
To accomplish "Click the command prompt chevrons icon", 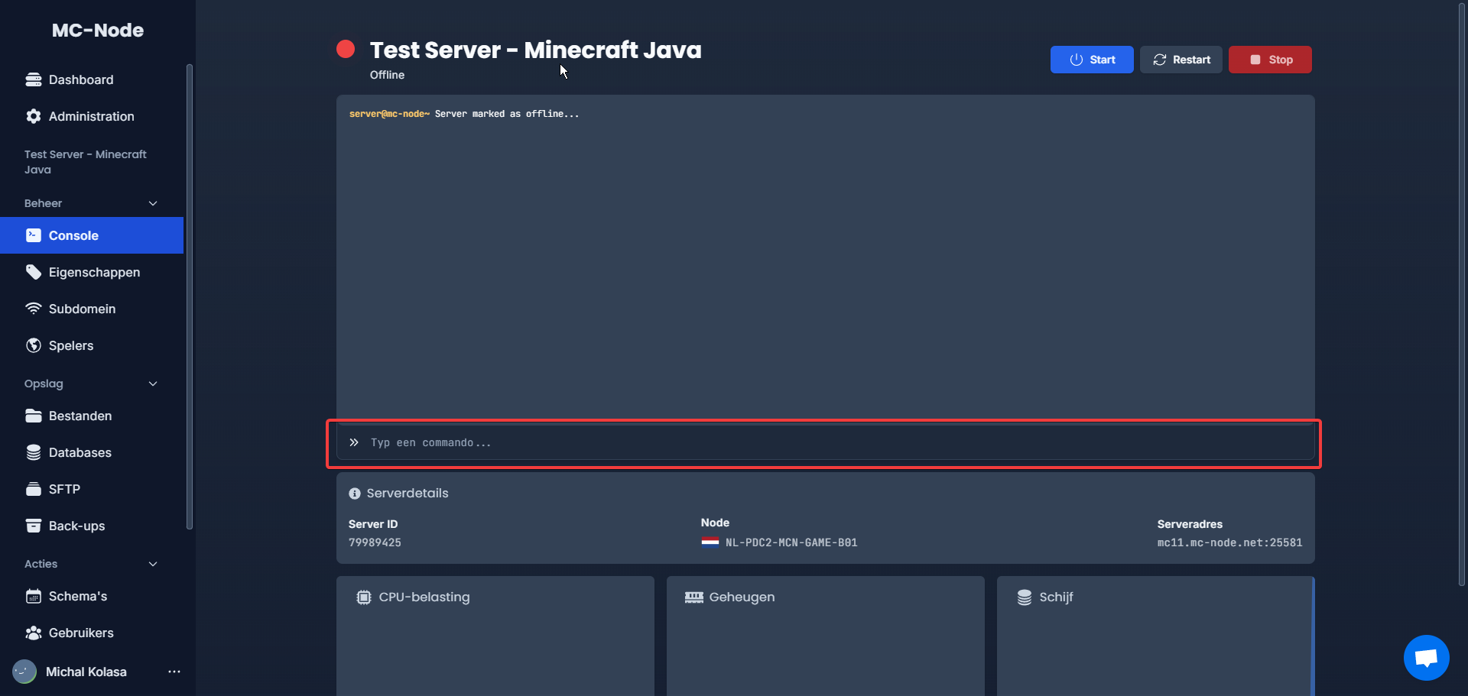I will point(354,442).
